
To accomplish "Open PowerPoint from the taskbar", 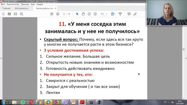I will tap(74, 102).
